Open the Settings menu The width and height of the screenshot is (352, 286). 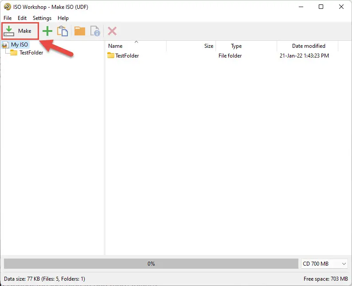pos(42,18)
